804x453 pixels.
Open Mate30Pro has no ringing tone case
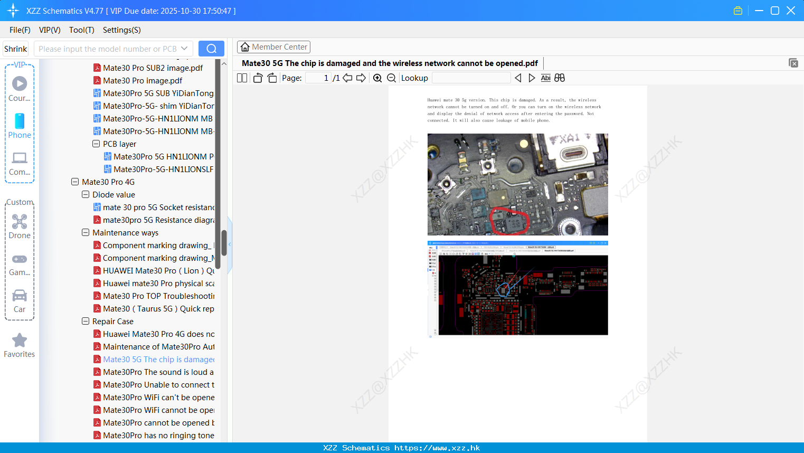point(154,435)
